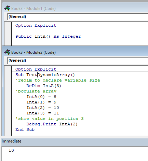The image size is (148, 161).
Task: Open the (General) dropdown in Module1
Action: click(78, 17)
